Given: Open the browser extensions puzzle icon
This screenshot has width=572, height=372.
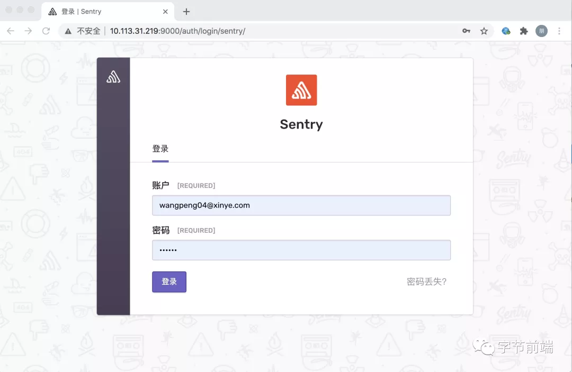Looking at the screenshot, I should click(524, 31).
